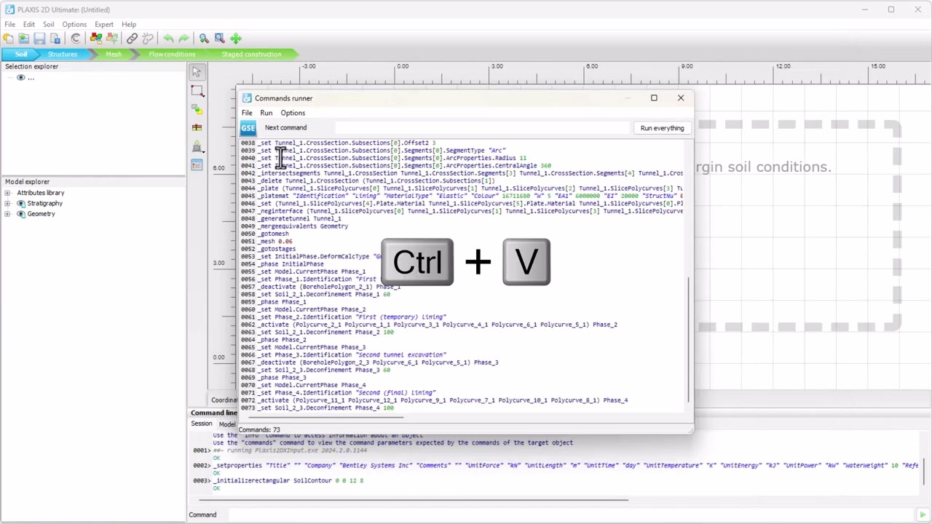Select the arrow Selection tool
Image resolution: width=932 pixels, height=524 pixels.
coord(197,71)
